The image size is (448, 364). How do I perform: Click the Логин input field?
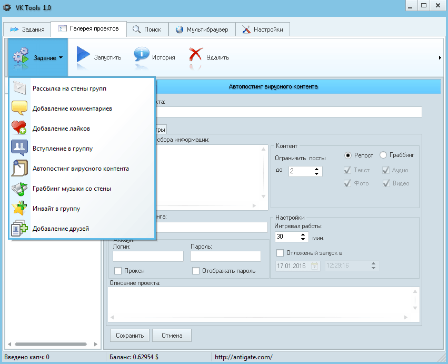click(148, 256)
